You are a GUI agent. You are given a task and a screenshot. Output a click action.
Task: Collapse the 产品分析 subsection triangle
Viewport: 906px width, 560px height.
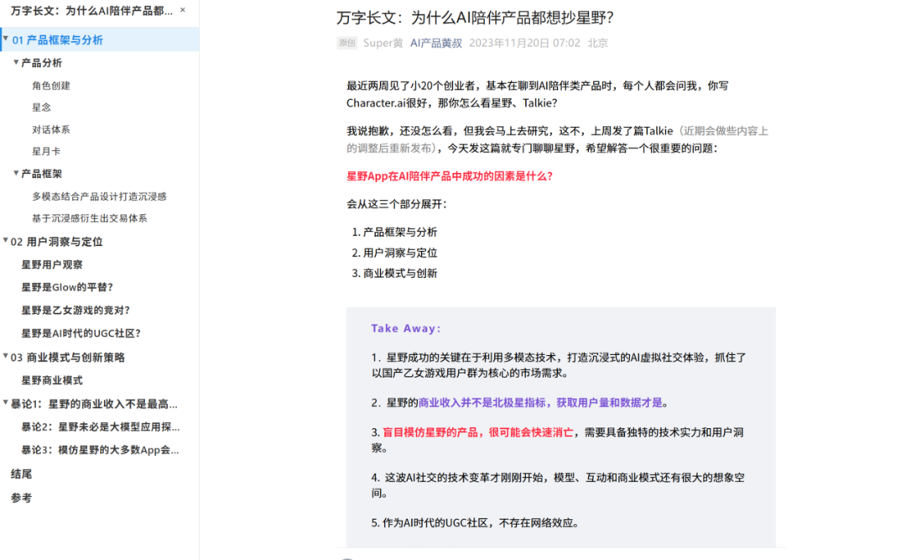click(16, 63)
